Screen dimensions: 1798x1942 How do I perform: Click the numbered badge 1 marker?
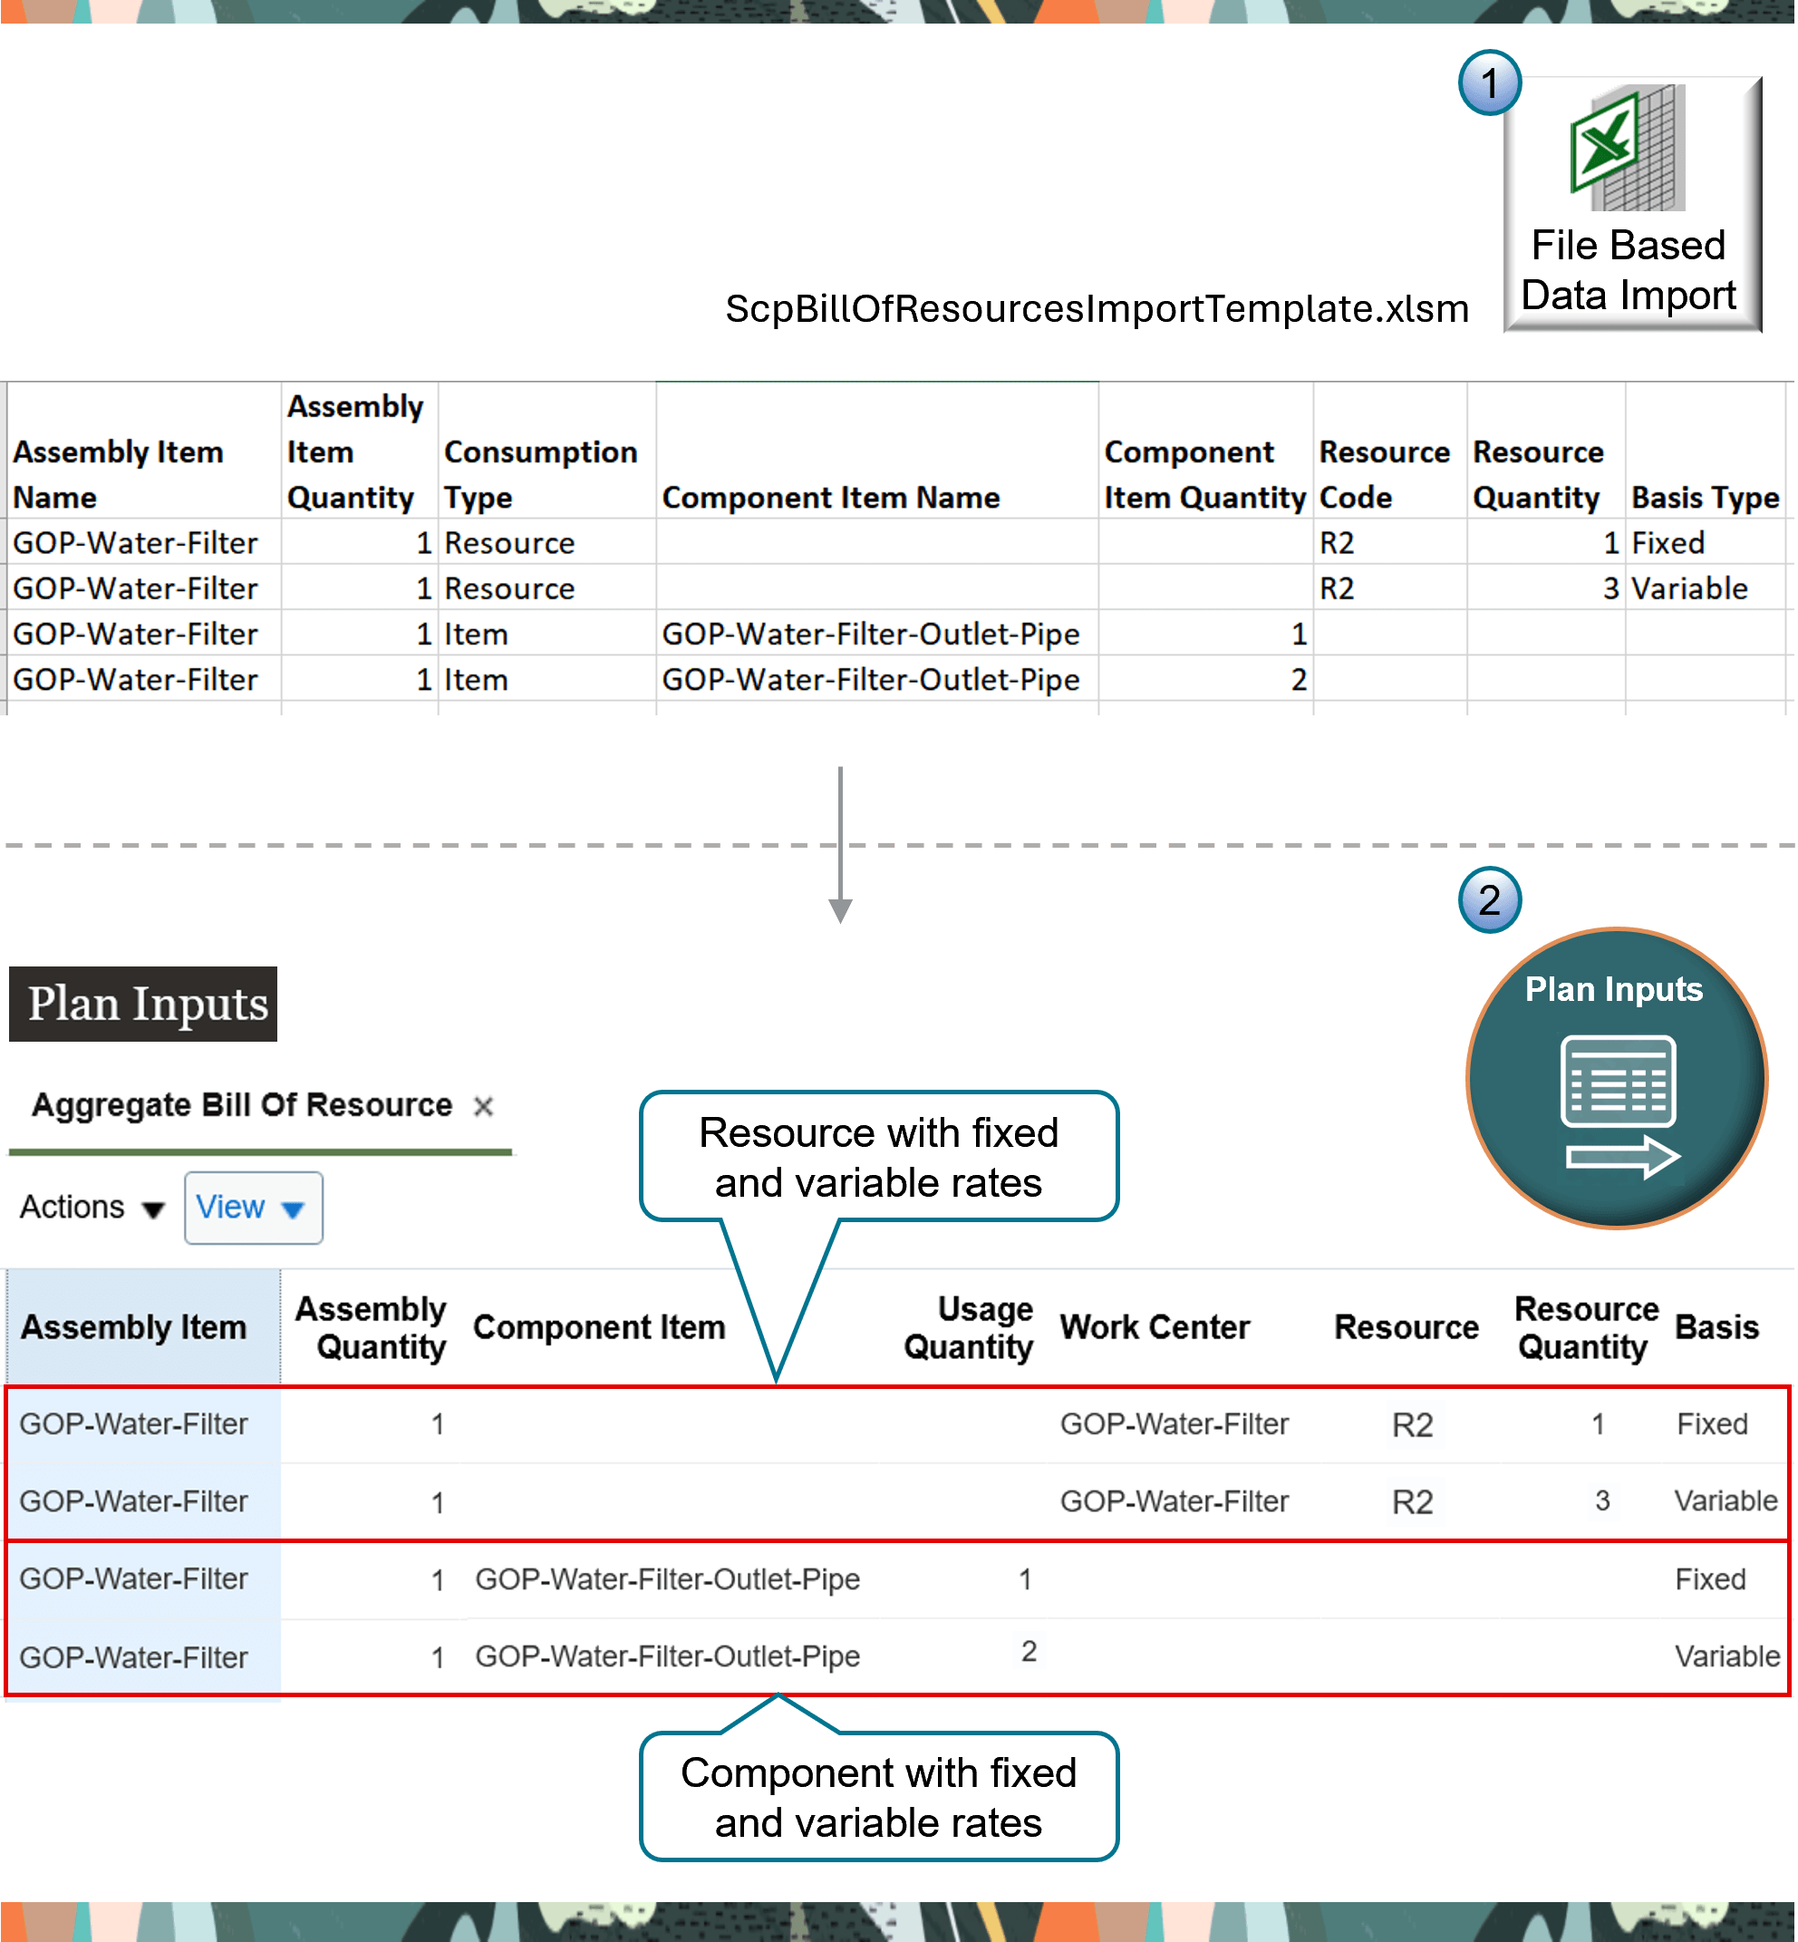tap(1490, 85)
